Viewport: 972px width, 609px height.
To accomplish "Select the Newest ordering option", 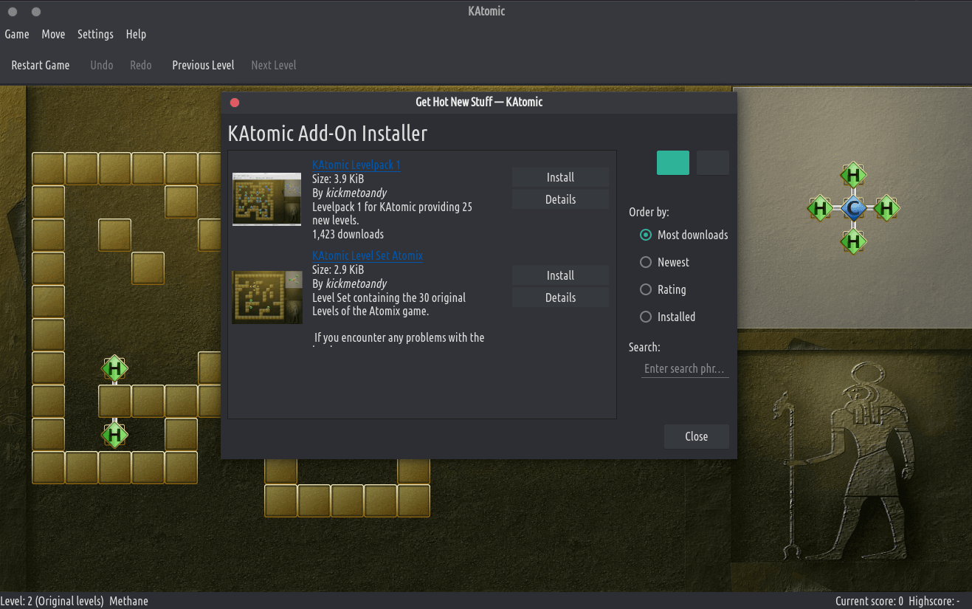I will coord(646,262).
